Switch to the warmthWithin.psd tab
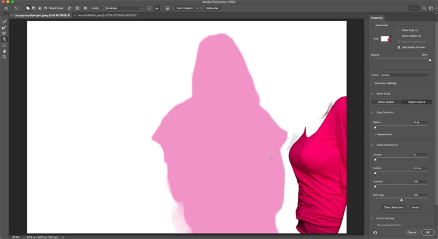Viewport: 438px width, 239px height. pos(108,15)
